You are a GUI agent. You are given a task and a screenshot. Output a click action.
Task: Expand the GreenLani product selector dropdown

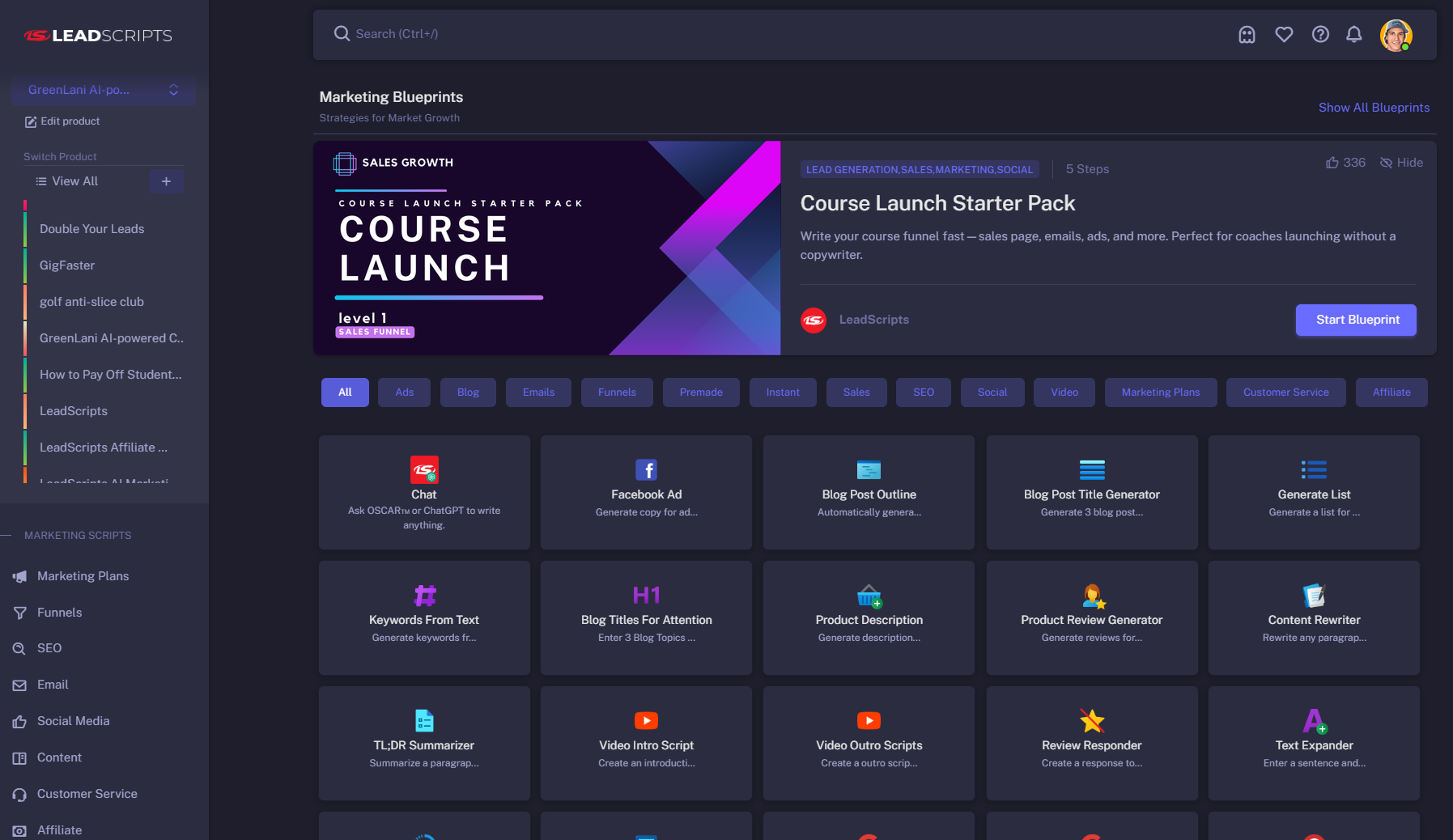pos(104,90)
